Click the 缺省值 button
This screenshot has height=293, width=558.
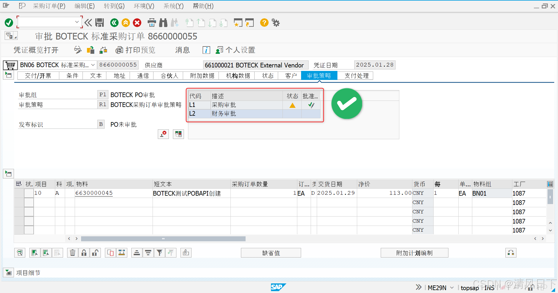click(x=271, y=253)
